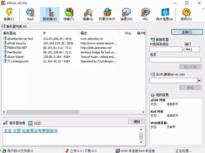The width and height of the screenshot is (205, 153).
Task: Select the TV Underground server name
Action: pos(18,61)
